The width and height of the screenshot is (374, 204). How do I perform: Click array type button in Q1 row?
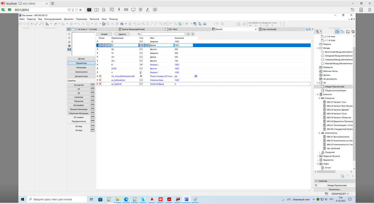tap(147, 45)
